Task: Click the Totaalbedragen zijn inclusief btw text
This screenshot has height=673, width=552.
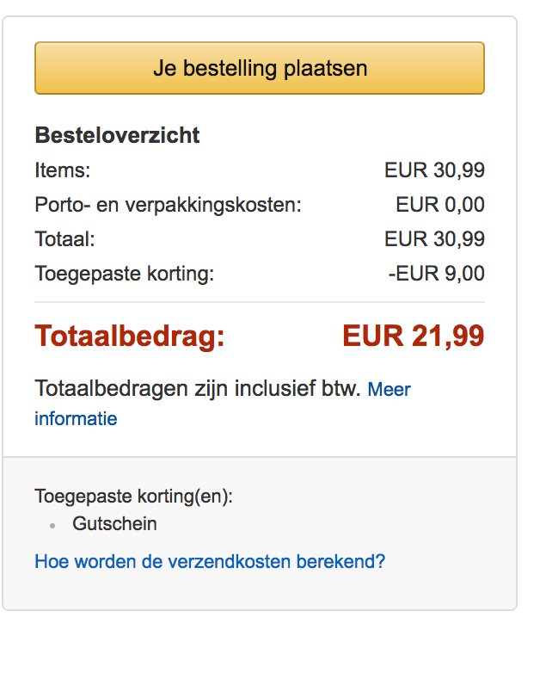Action: pos(197,389)
